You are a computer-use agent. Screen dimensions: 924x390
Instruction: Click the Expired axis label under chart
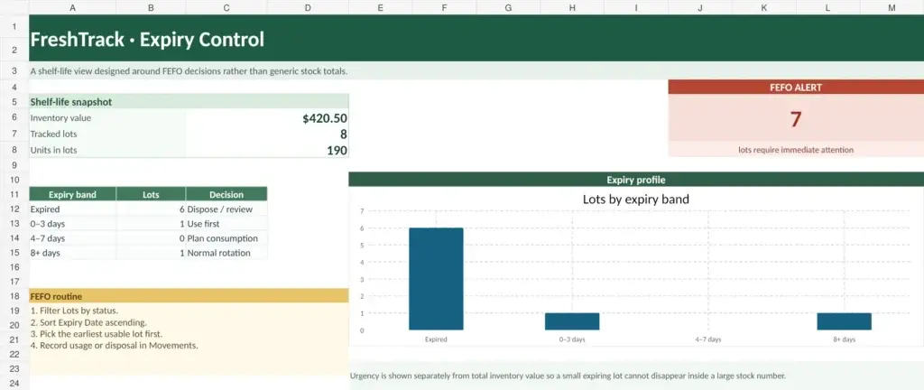pos(436,339)
